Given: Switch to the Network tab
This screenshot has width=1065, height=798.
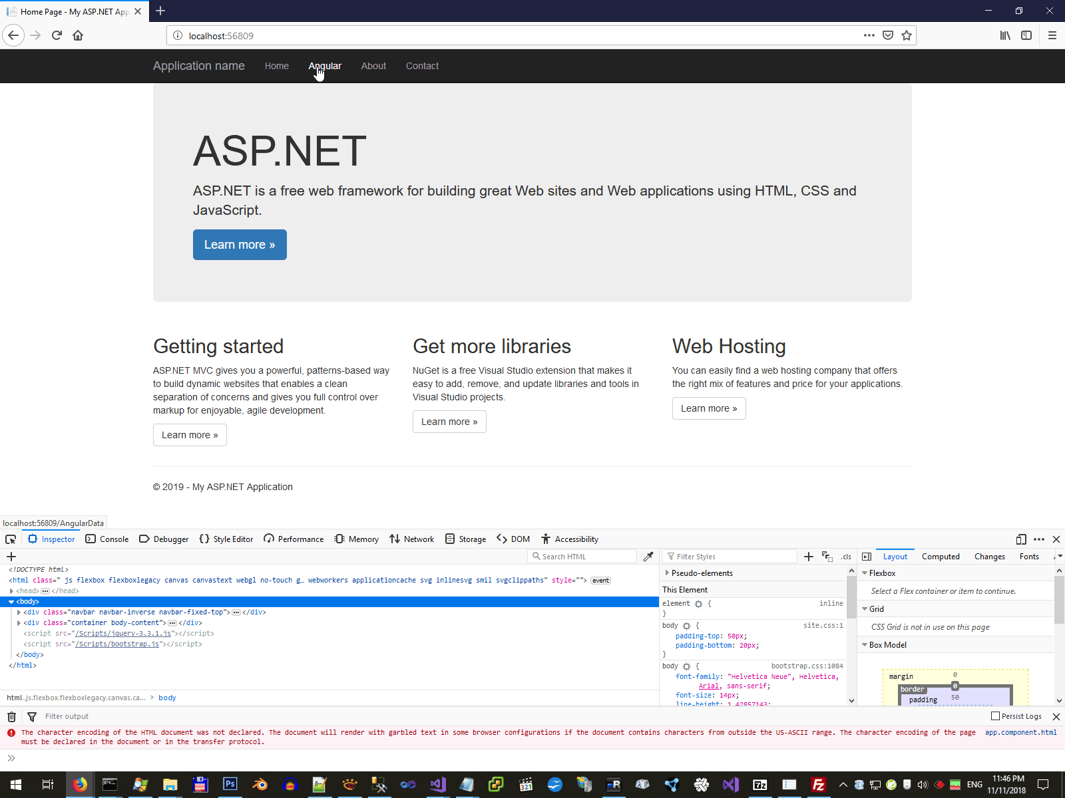Looking at the screenshot, I should 412,539.
